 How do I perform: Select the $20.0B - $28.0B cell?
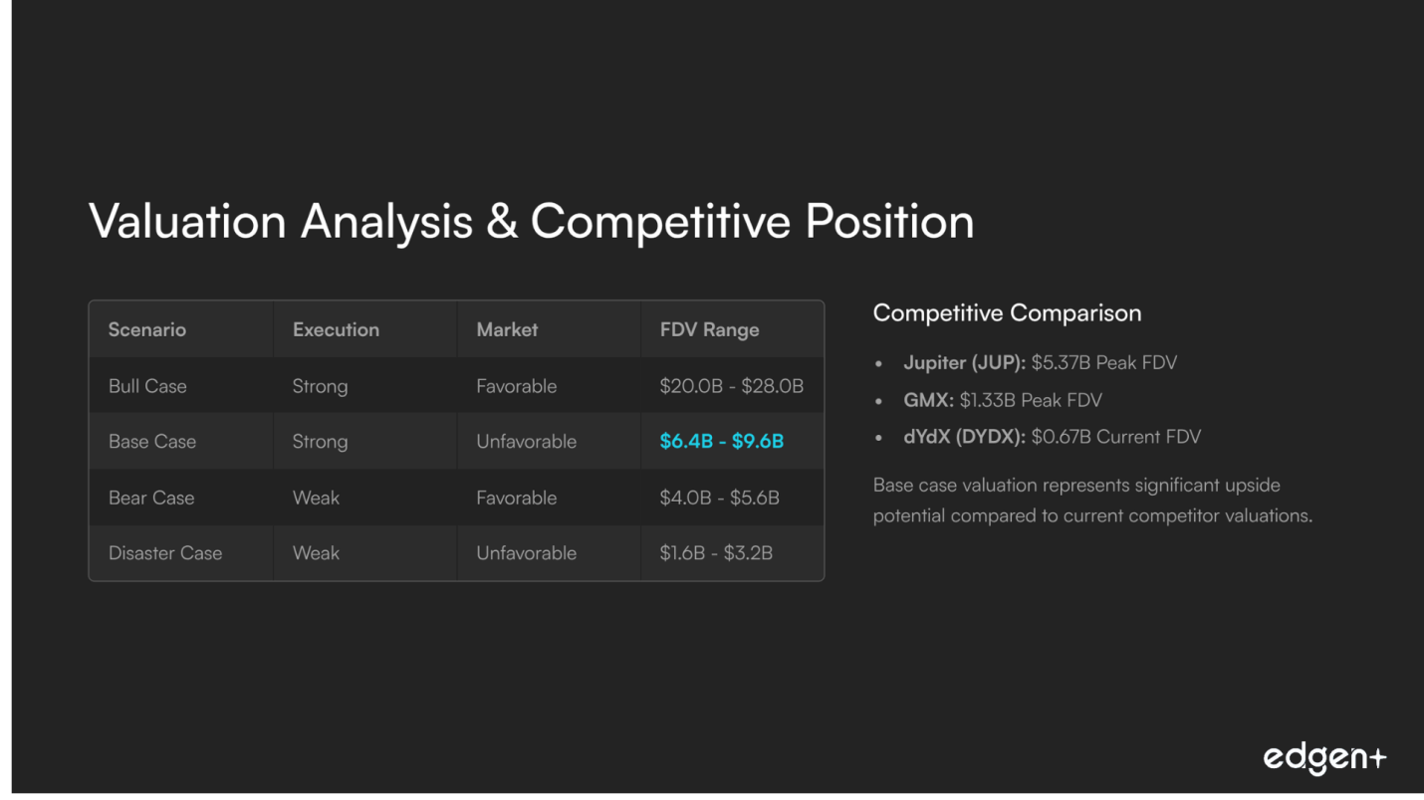coord(731,386)
